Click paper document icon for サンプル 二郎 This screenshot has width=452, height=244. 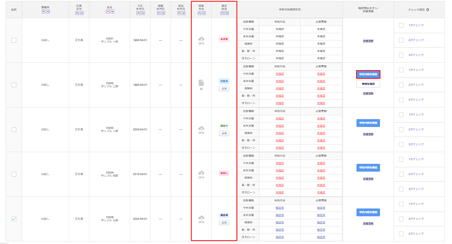coord(201,83)
